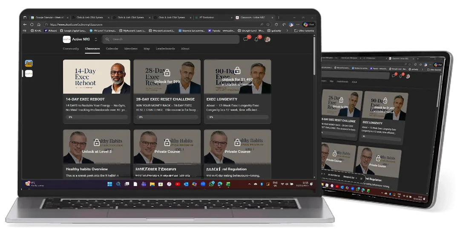Open the taskbar clock and date
Screen dimensions: 460x235
tap(302, 184)
